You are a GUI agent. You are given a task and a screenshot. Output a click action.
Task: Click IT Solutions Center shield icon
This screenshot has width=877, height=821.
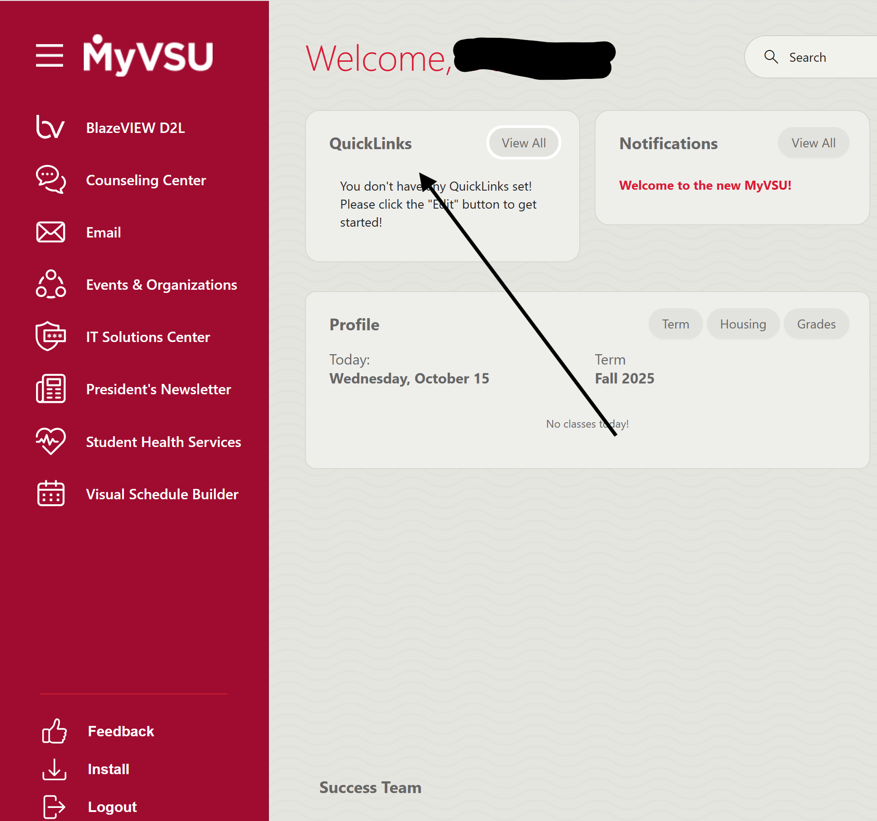[50, 336]
